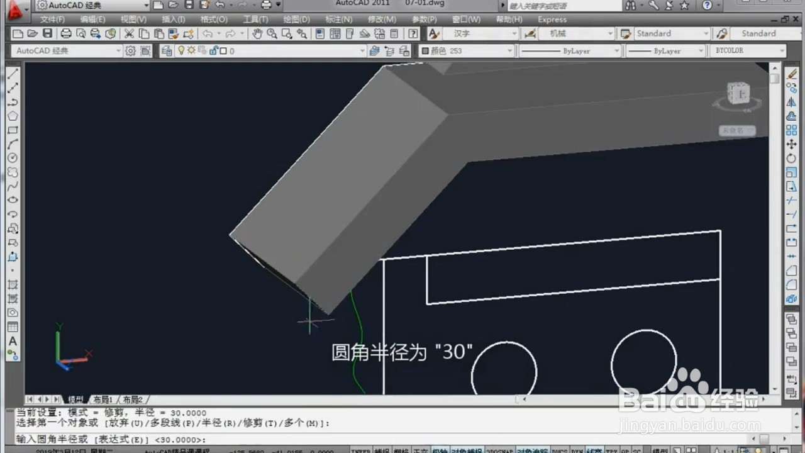Switch to the 布局1 layout tab

(102, 399)
